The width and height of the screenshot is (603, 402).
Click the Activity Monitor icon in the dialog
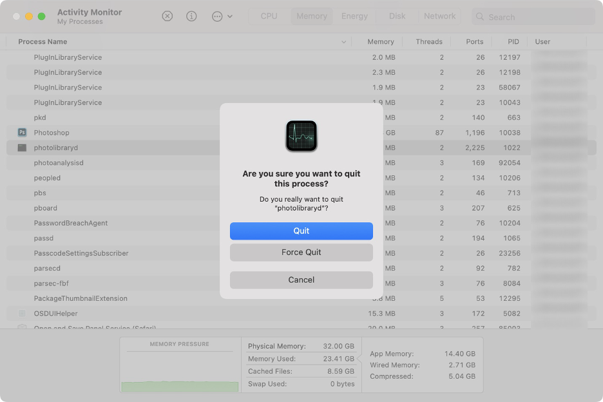(x=301, y=136)
